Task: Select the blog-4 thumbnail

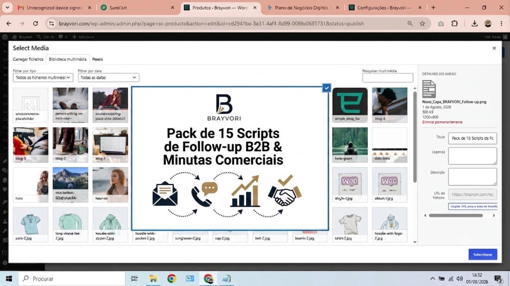Action: tap(389, 105)
